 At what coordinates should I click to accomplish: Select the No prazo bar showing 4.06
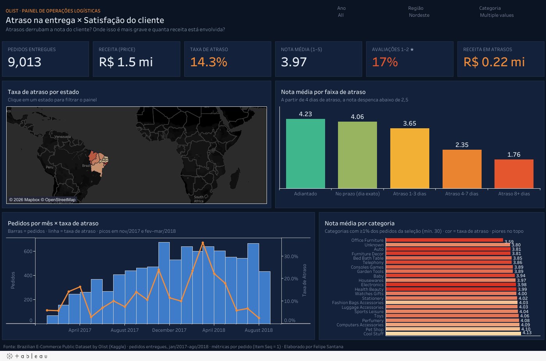tap(357, 155)
